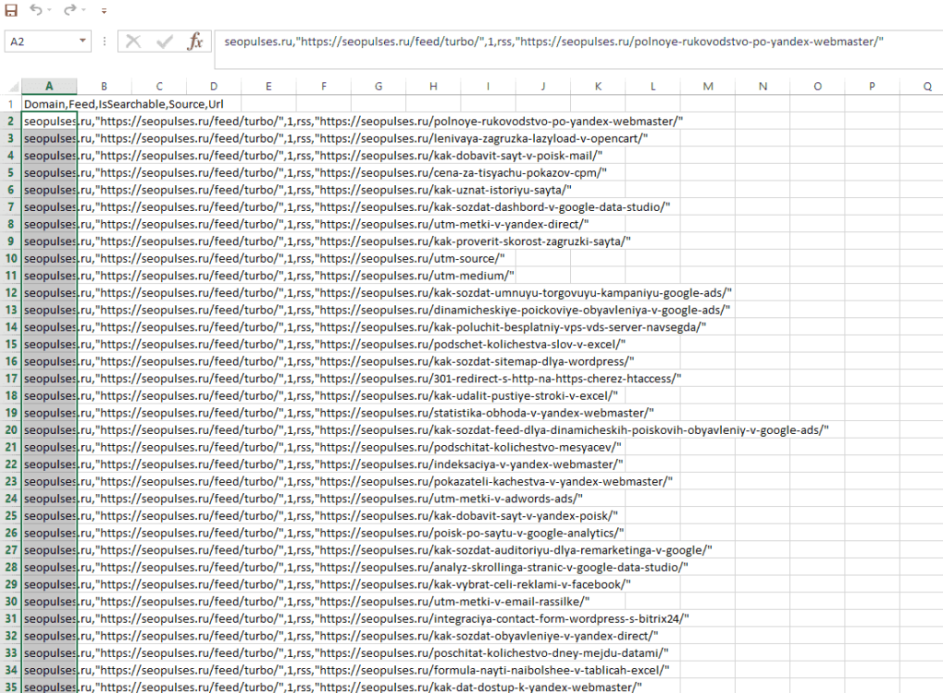The height and width of the screenshot is (693, 943).
Task: Select column K header
Action: tap(598, 87)
